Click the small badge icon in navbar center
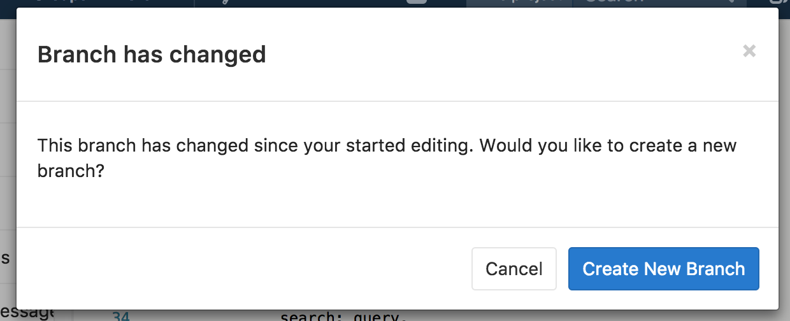This screenshot has width=790, height=321. pyautogui.click(x=417, y=2)
